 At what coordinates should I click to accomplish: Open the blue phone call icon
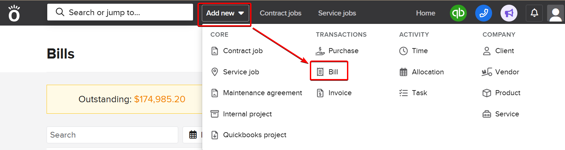pyautogui.click(x=483, y=13)
